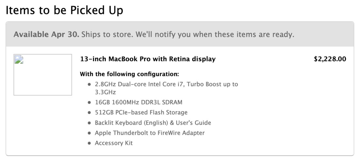Screen dimensions: 363x165
Task: Click the bullet beside 512GB storage line
Action: pyautogui.click(x=89, y=113)
